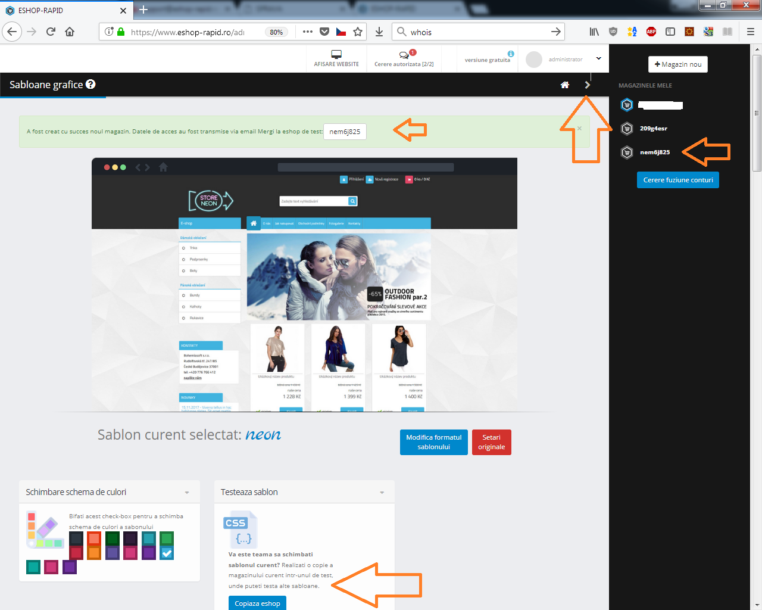Choose the teal color swatch in bottom row
Screen dimensions: 762x610
pyautogui.click(x=33, y=567)
